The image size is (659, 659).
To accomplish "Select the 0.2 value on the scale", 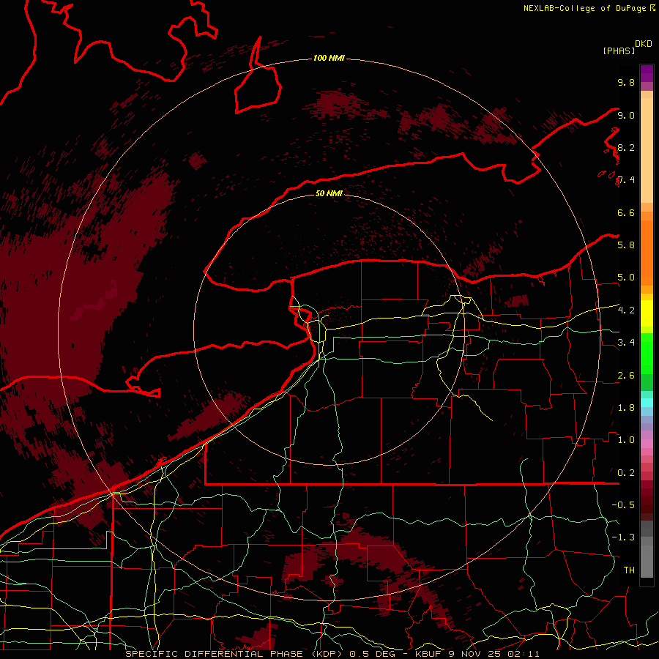I will pos(626,472).
